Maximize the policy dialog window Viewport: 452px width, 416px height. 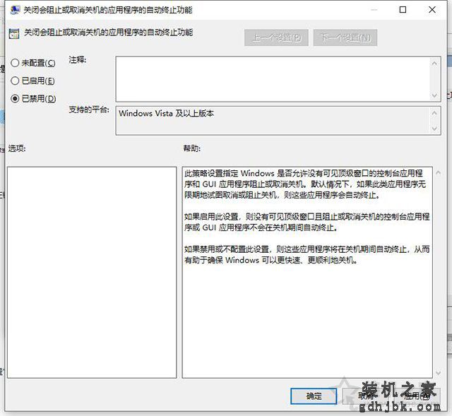click(403, 10)
